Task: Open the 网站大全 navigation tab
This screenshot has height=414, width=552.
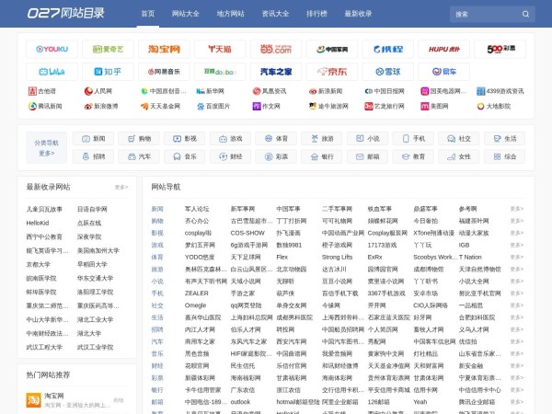Action: click(x=186, y=14)
